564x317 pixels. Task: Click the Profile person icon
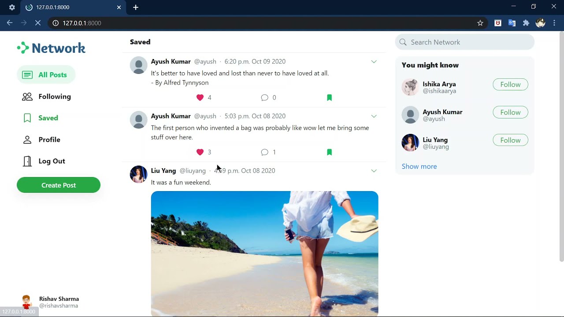point(27,140)
